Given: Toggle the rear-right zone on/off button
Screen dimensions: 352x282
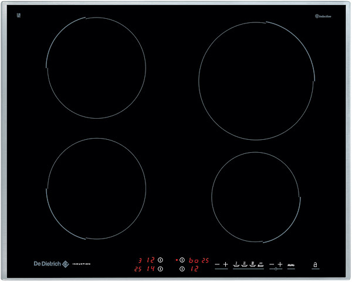Looking at the screenshot, I should point(182,260).
